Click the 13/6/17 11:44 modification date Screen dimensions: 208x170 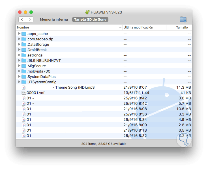136,93
